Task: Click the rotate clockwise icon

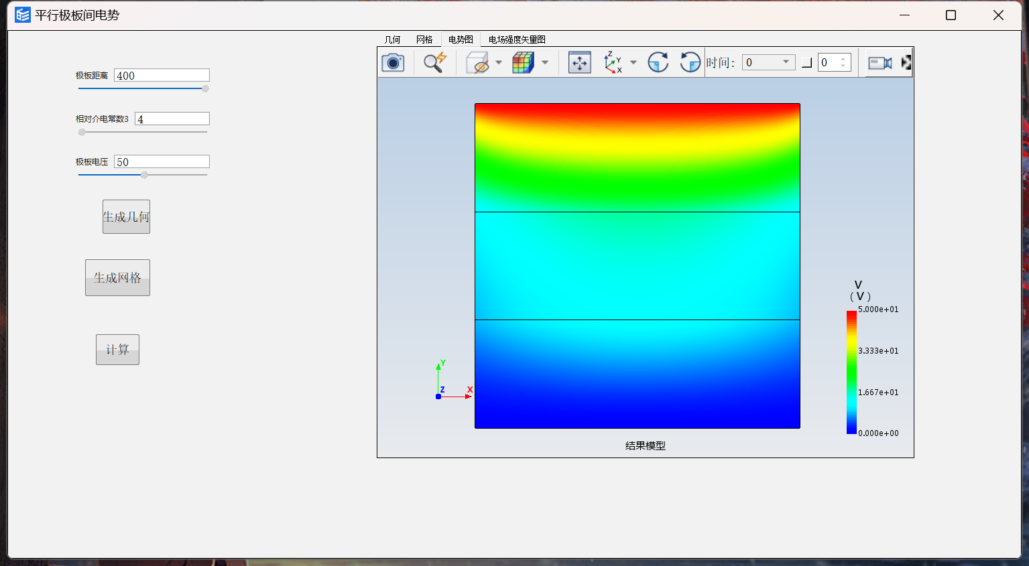Action: point(658,63)
